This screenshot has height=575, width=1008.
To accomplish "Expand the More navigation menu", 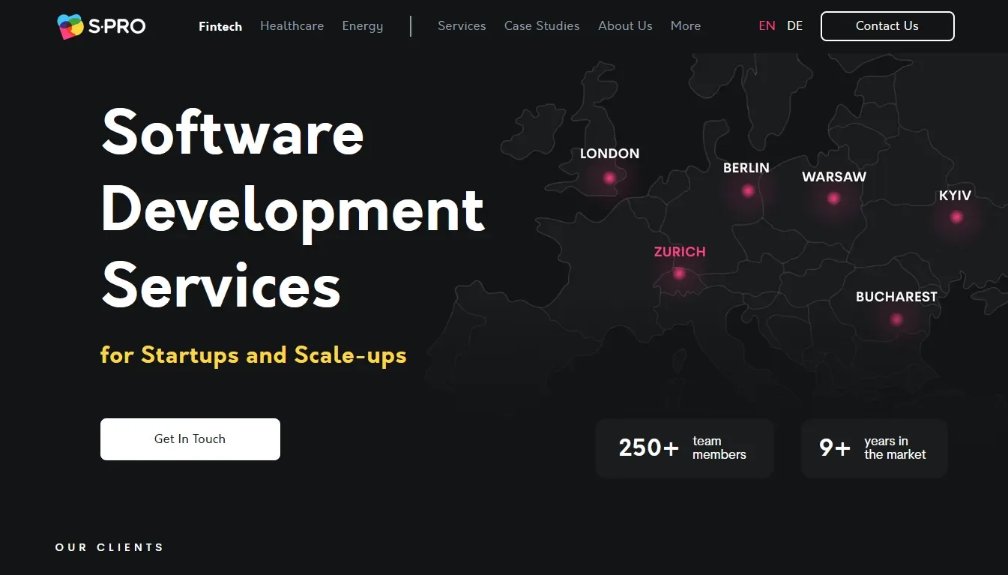I will tap(685, 26).
